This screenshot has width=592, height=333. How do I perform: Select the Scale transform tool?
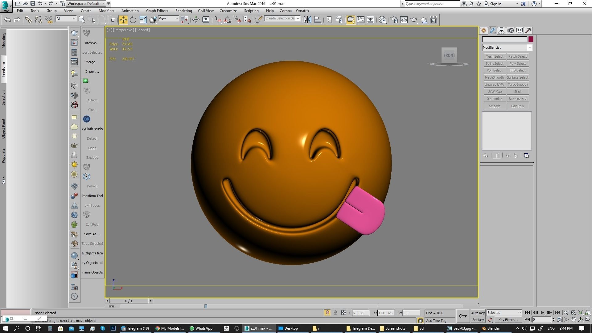click(143, 20)
